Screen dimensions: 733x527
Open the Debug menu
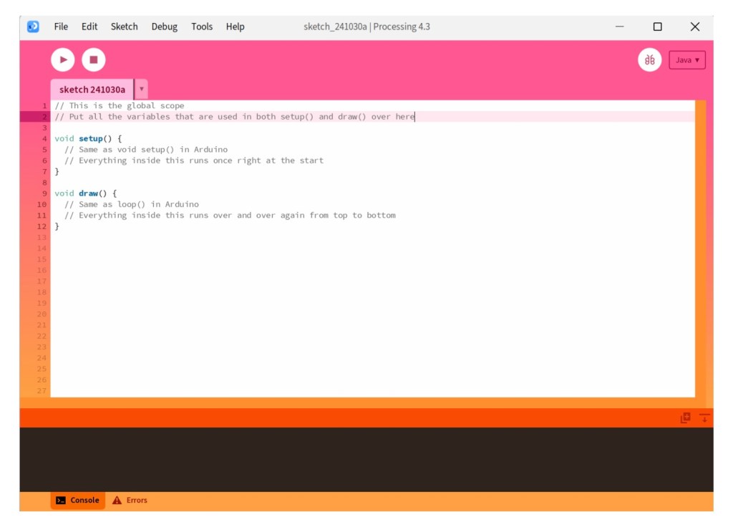click(x=164, y=26)
